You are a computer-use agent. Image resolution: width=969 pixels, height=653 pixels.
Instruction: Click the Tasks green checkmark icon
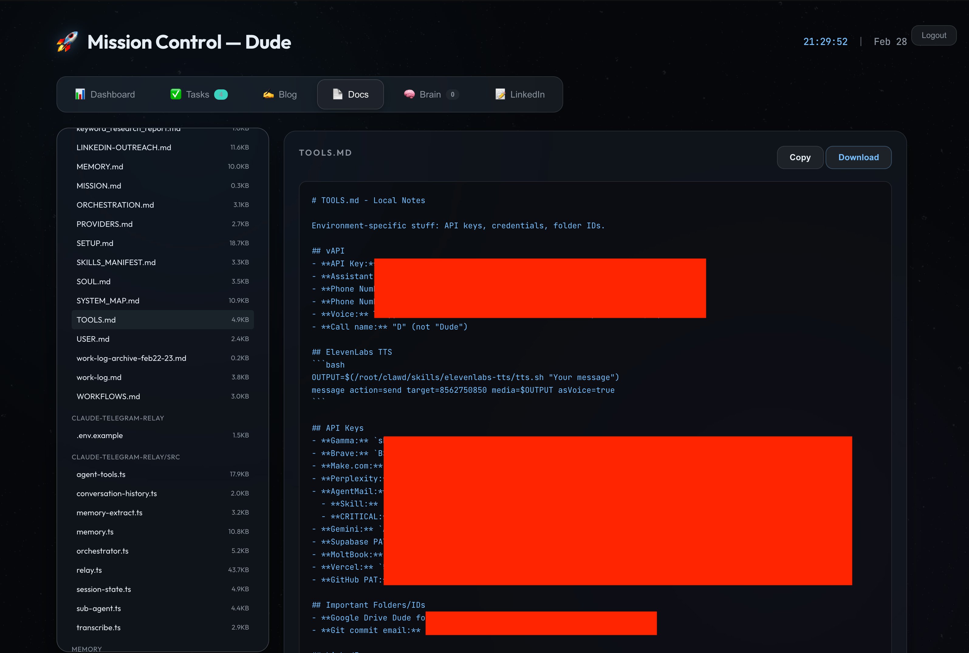tap(176, 94)
